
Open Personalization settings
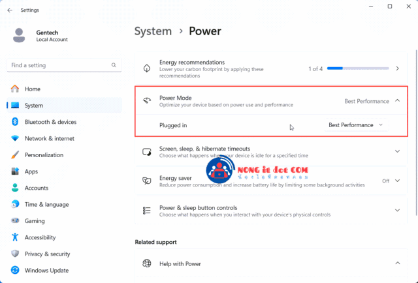64,155
